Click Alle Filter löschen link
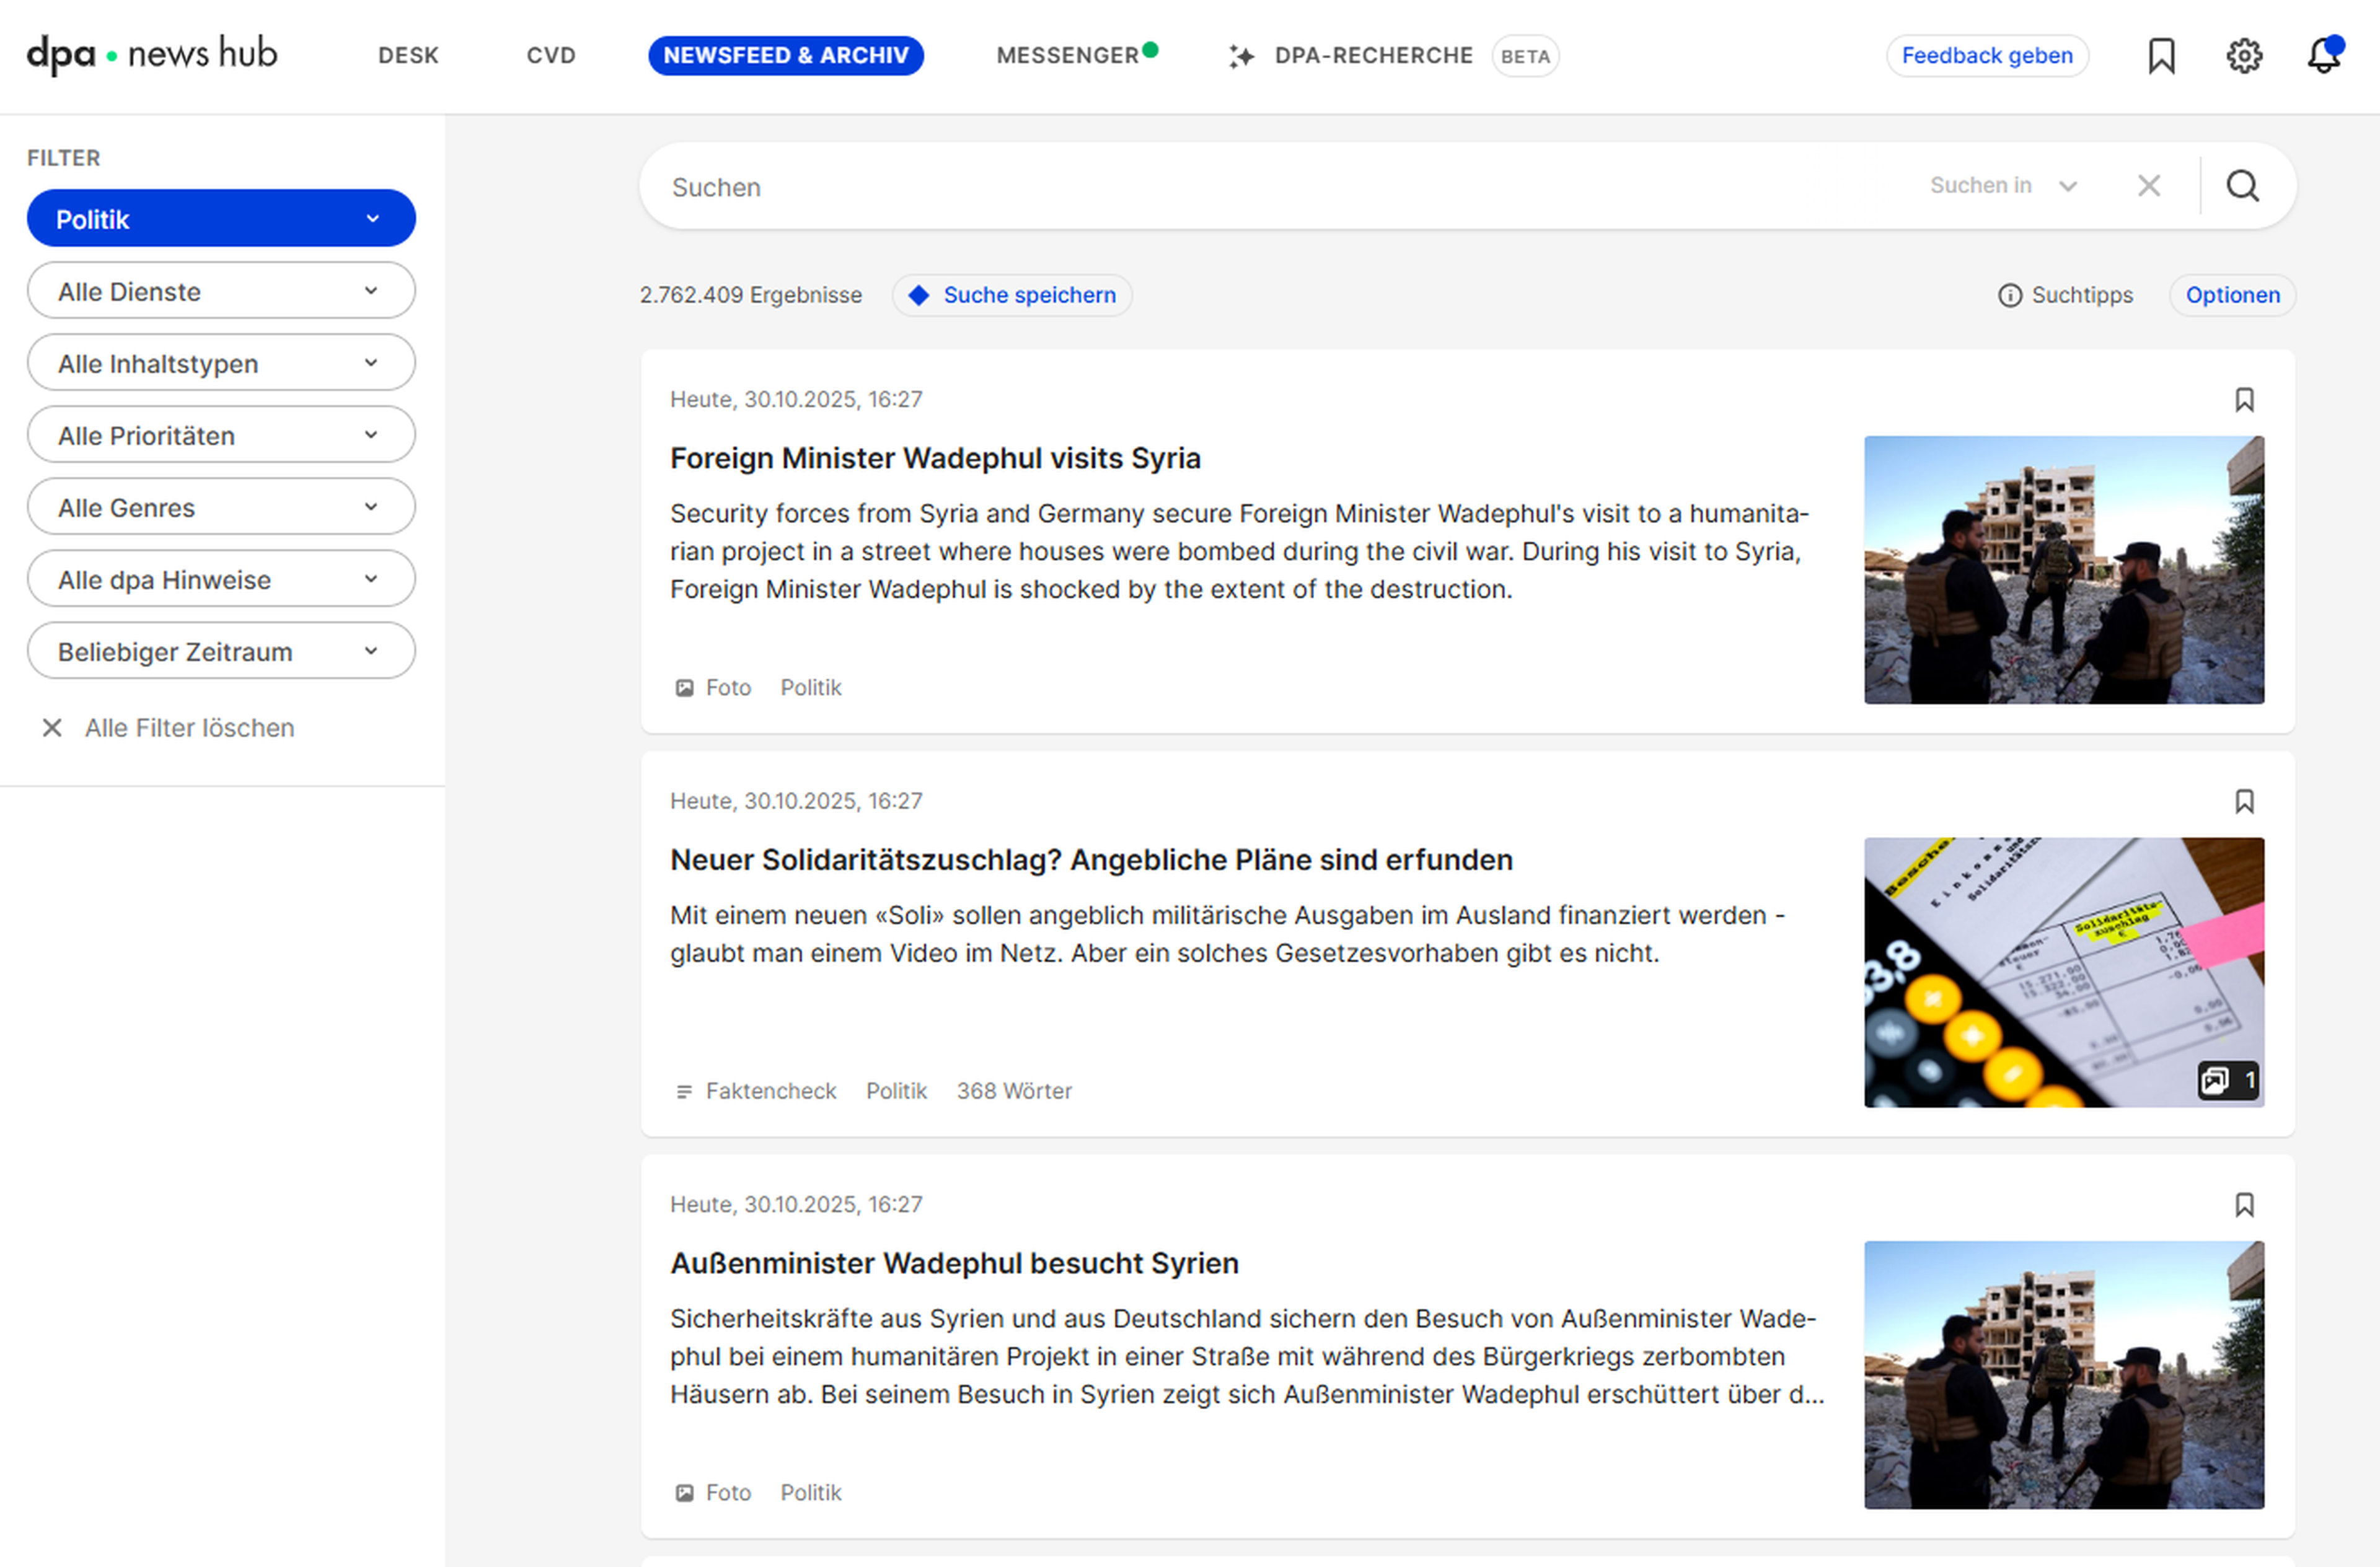The height and width of the screenshot is (1567, 2380). 188,728
